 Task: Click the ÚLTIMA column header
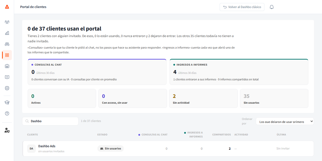(x=281, y=135)
